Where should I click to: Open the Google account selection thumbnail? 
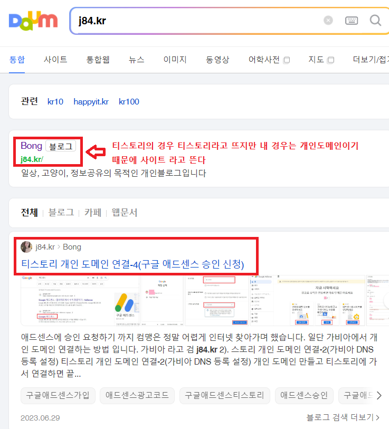click(162, 301)
